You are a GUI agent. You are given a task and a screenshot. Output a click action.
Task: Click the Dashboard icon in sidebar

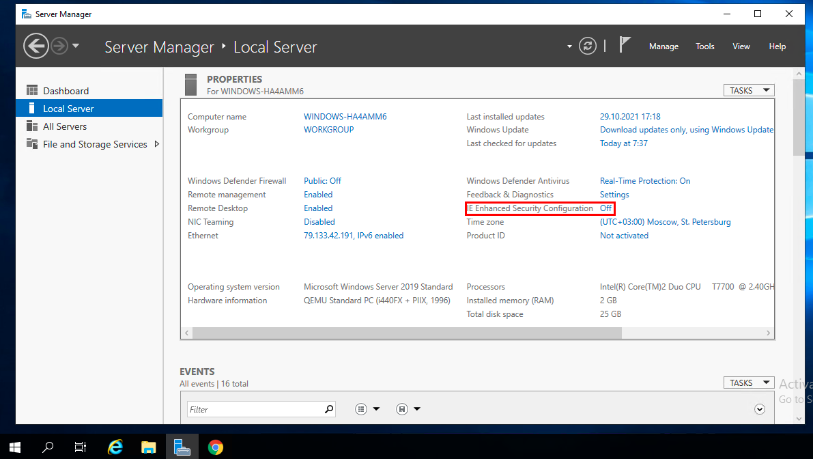[x=32, y=90]
